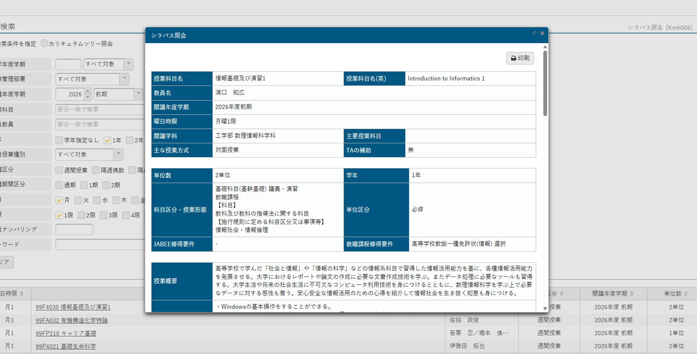Viewport: 697px width, 354px height.
Task: Check the 2限 period checkbox
Action: 81,215
